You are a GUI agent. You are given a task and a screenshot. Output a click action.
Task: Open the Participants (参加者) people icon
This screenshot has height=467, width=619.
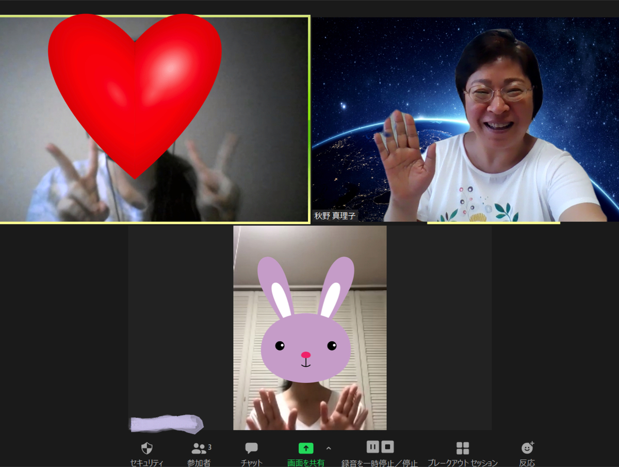(199, 448)
